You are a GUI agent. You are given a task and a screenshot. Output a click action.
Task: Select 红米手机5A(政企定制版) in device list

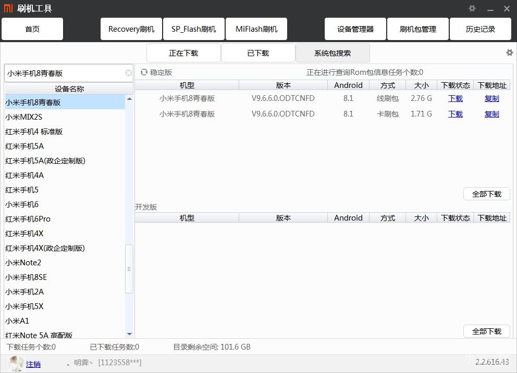tap(65, 161)
